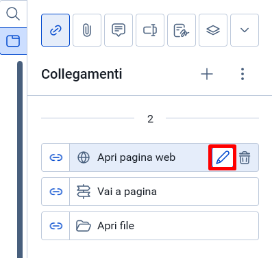Viewport: 272px width, 258px height.
Task: Switch to the Links (chain) tab
Action: pos(55,30)
